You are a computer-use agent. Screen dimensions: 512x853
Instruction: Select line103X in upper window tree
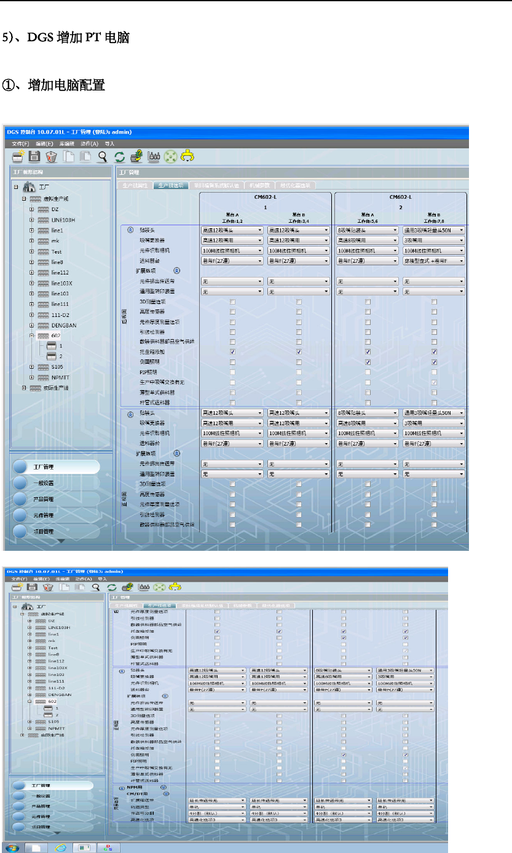tap(61, 282)
